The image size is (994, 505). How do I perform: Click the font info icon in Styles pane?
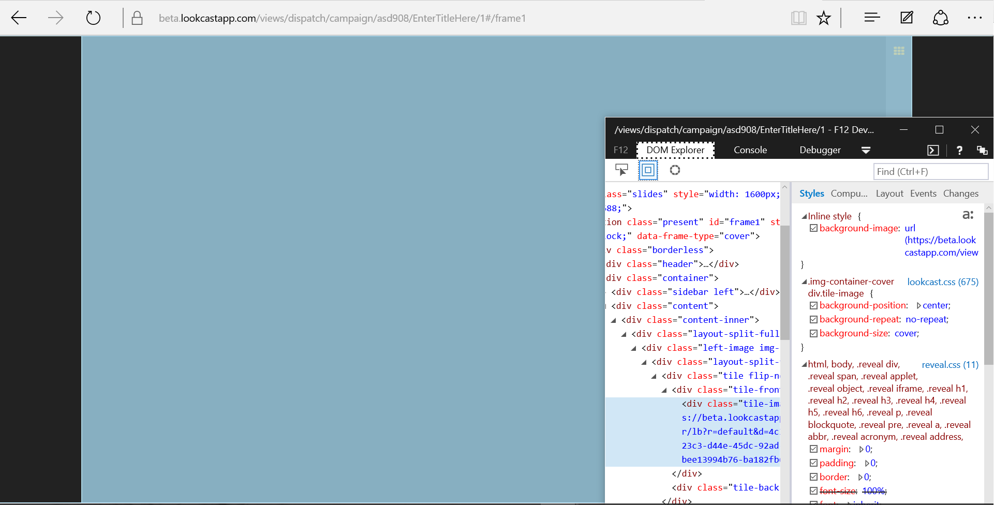(969, 215)
